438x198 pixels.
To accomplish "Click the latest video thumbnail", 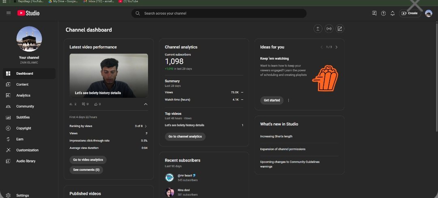I will click(109, 76).
